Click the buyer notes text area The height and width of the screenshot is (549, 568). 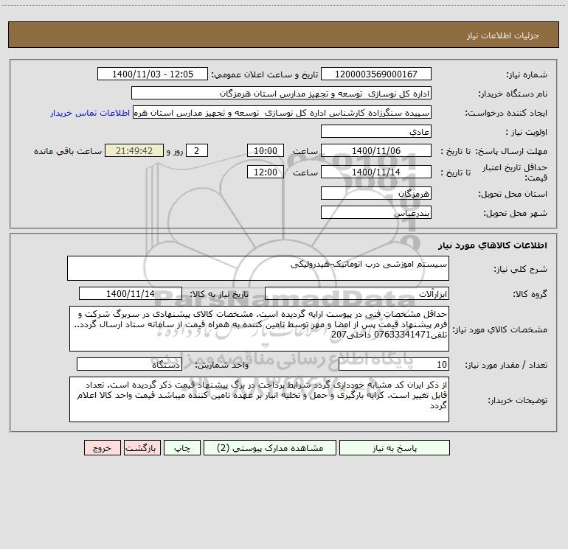coord(259,399)
